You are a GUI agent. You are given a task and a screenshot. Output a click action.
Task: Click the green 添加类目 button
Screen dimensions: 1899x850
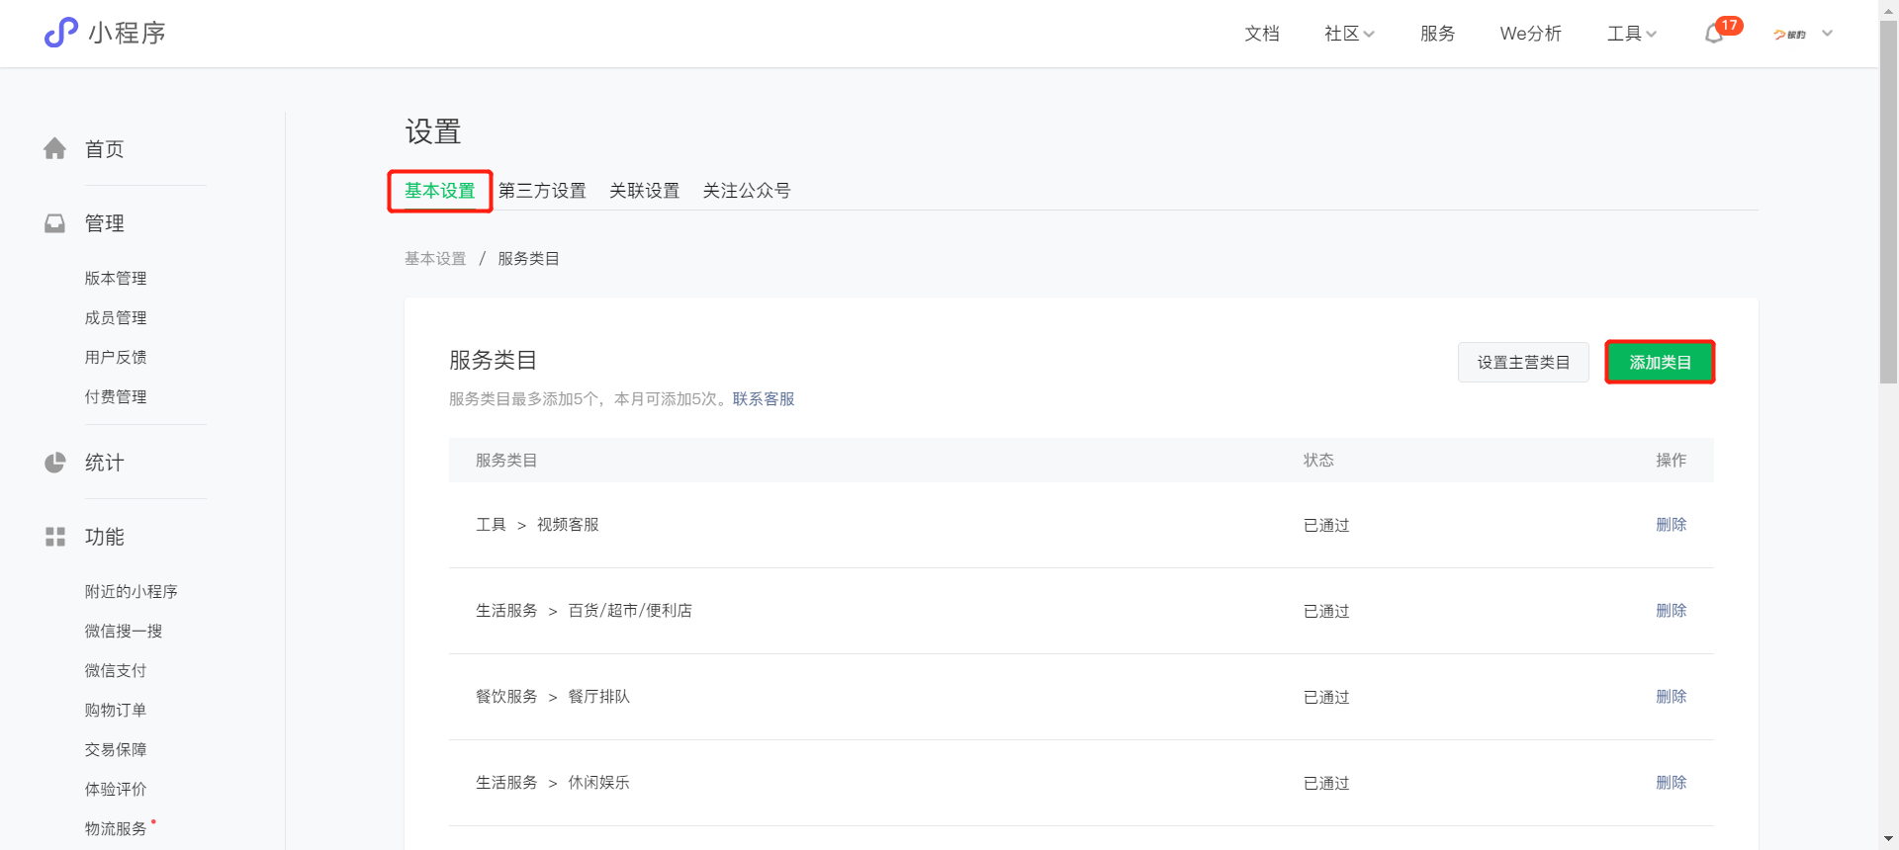[x=1660, y=363]
